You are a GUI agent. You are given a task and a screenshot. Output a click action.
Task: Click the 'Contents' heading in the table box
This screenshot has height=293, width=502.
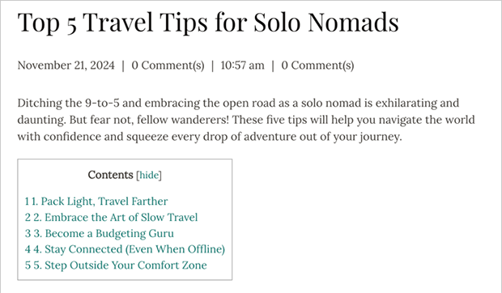tap(110, 175)
